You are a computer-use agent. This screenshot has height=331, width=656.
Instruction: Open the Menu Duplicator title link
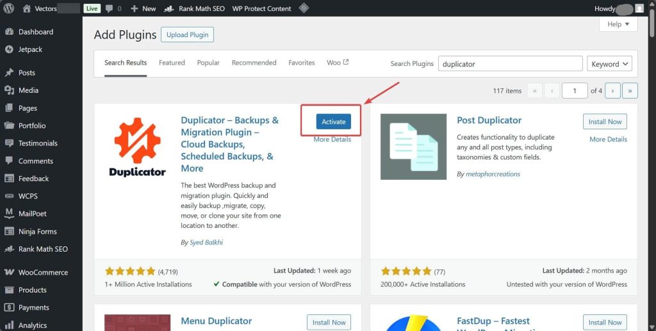coord(217,321)
